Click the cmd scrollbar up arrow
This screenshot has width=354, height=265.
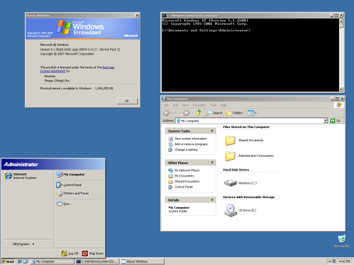tap(341, 21)
